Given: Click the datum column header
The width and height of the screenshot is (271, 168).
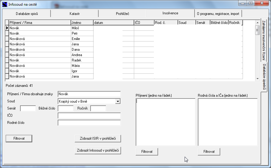Looking at the screenshot, I should 114,23.
